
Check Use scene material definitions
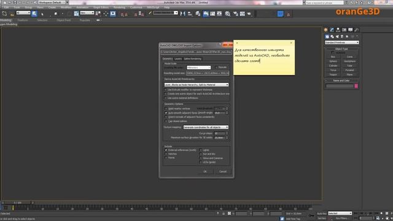pos(165,98)
